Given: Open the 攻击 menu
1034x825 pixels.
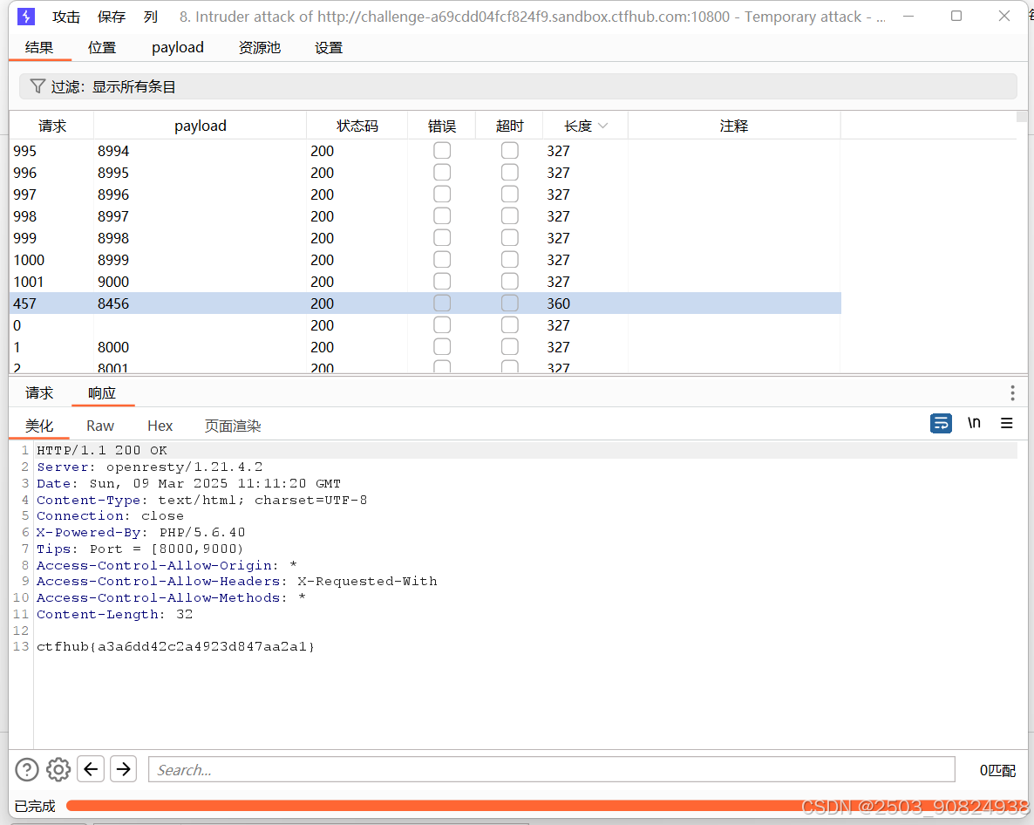Looking at the screenshot, I should [x=65, y=16].
